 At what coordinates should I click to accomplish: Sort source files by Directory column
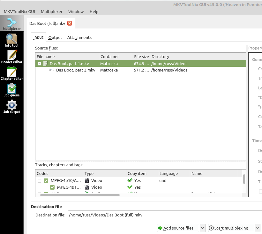pyautogui.click(x=198, y=57)
